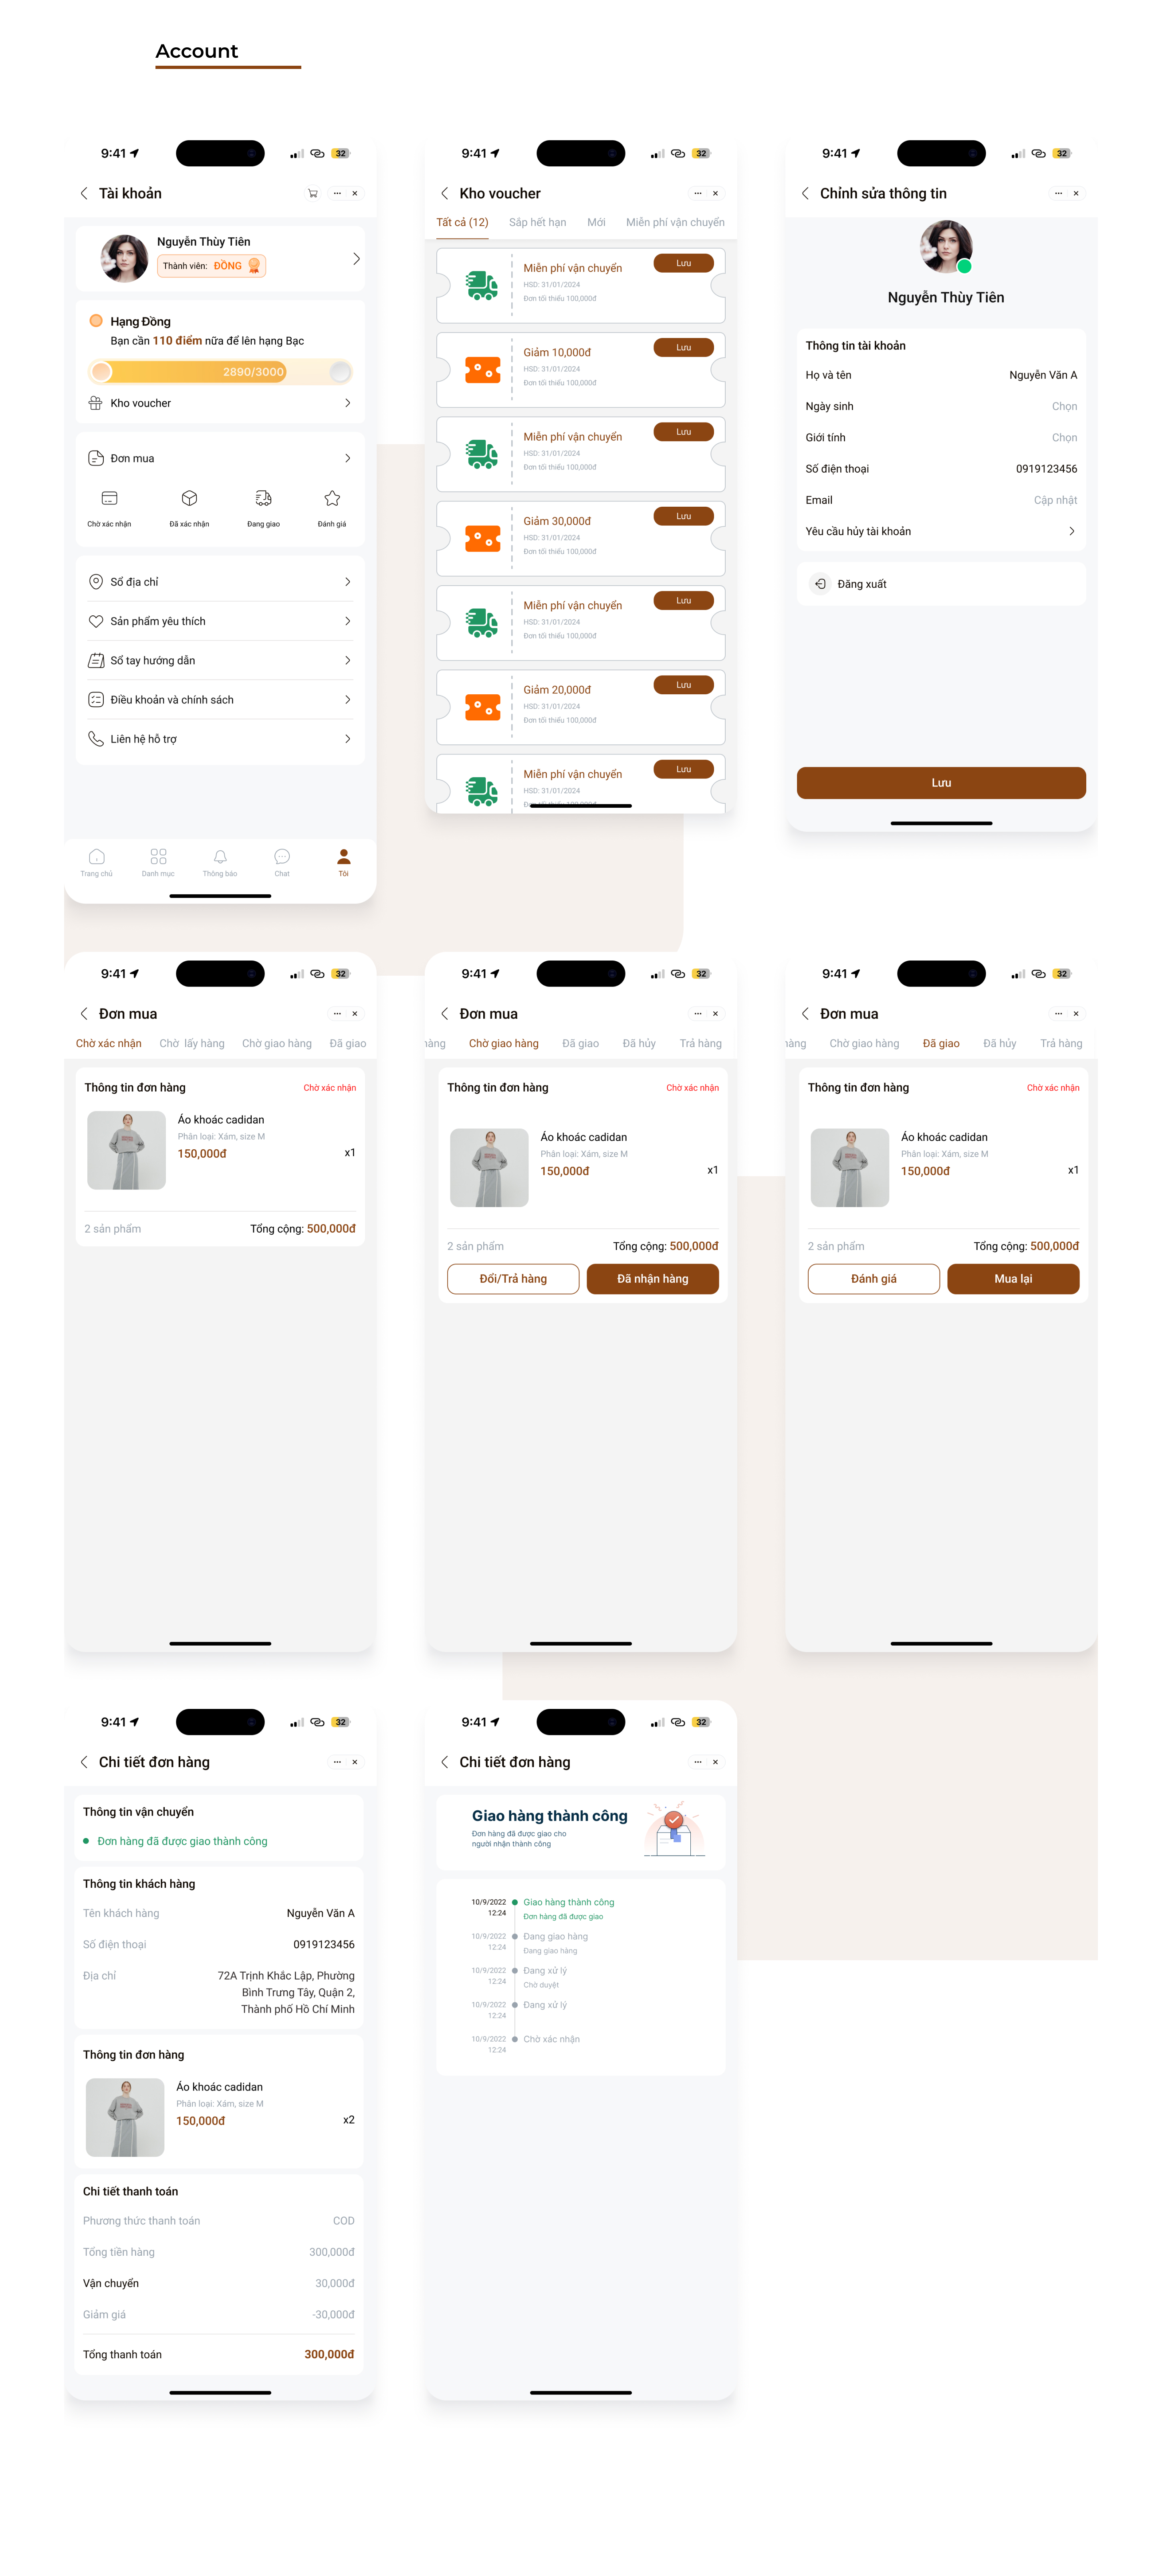Click the Mua lại button

(x=1013, y=1279)
